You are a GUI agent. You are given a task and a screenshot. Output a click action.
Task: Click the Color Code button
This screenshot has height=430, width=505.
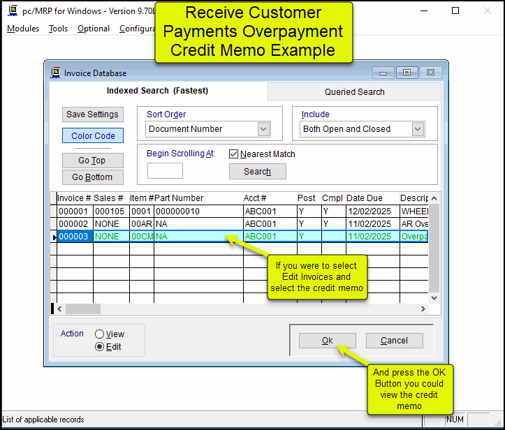(93, 136)
